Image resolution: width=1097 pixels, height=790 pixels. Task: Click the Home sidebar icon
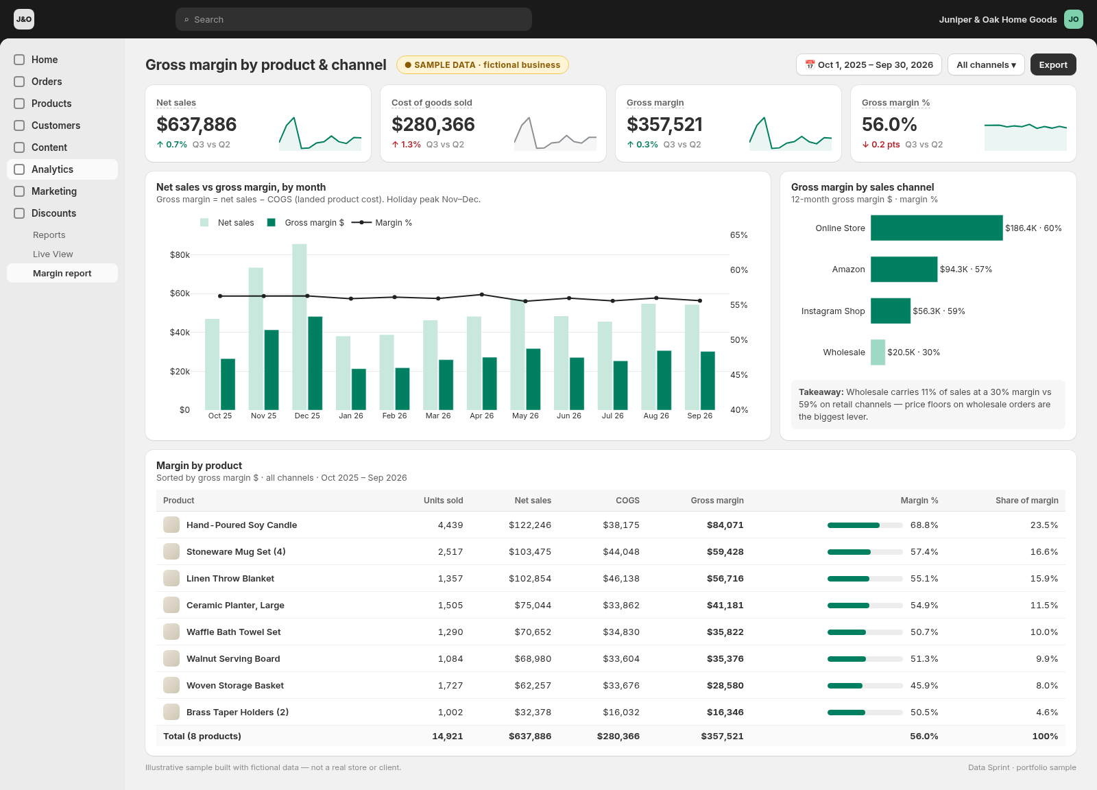coord(19,60)
